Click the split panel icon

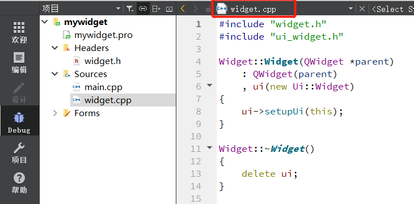(x=156, y=9)
